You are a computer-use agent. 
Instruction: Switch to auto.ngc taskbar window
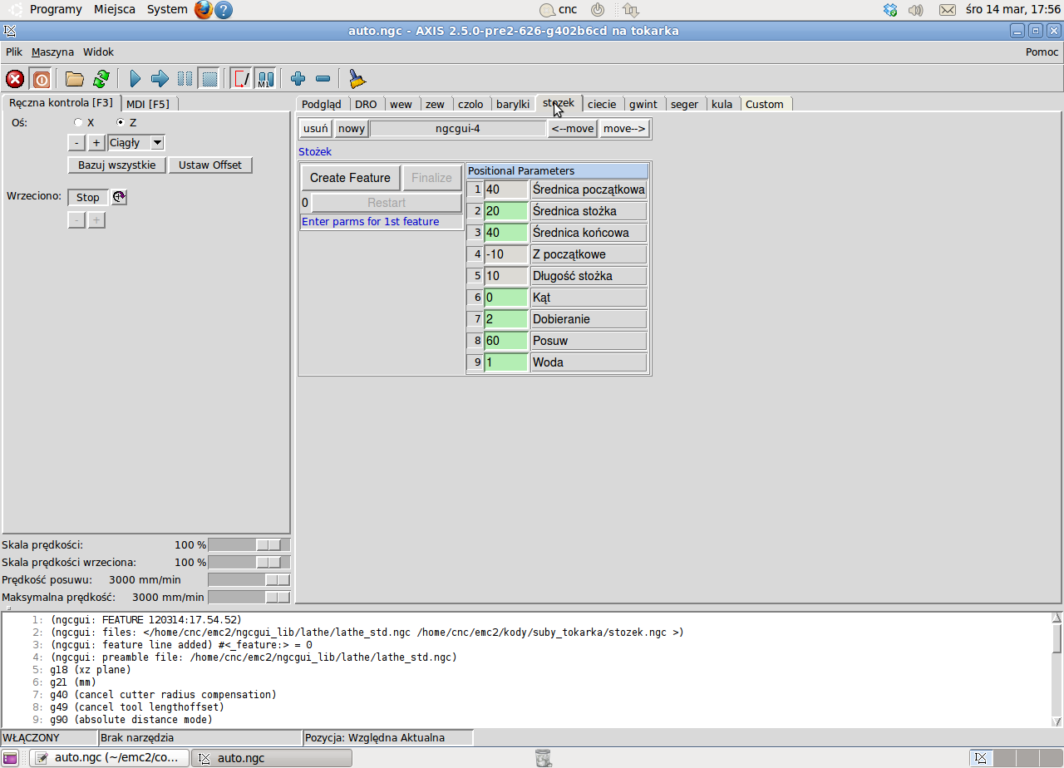click(x=272, y=758)
